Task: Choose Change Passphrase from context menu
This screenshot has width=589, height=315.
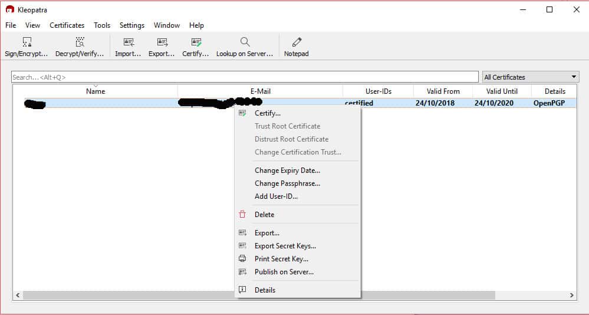Action: click(x=287, y=183)
